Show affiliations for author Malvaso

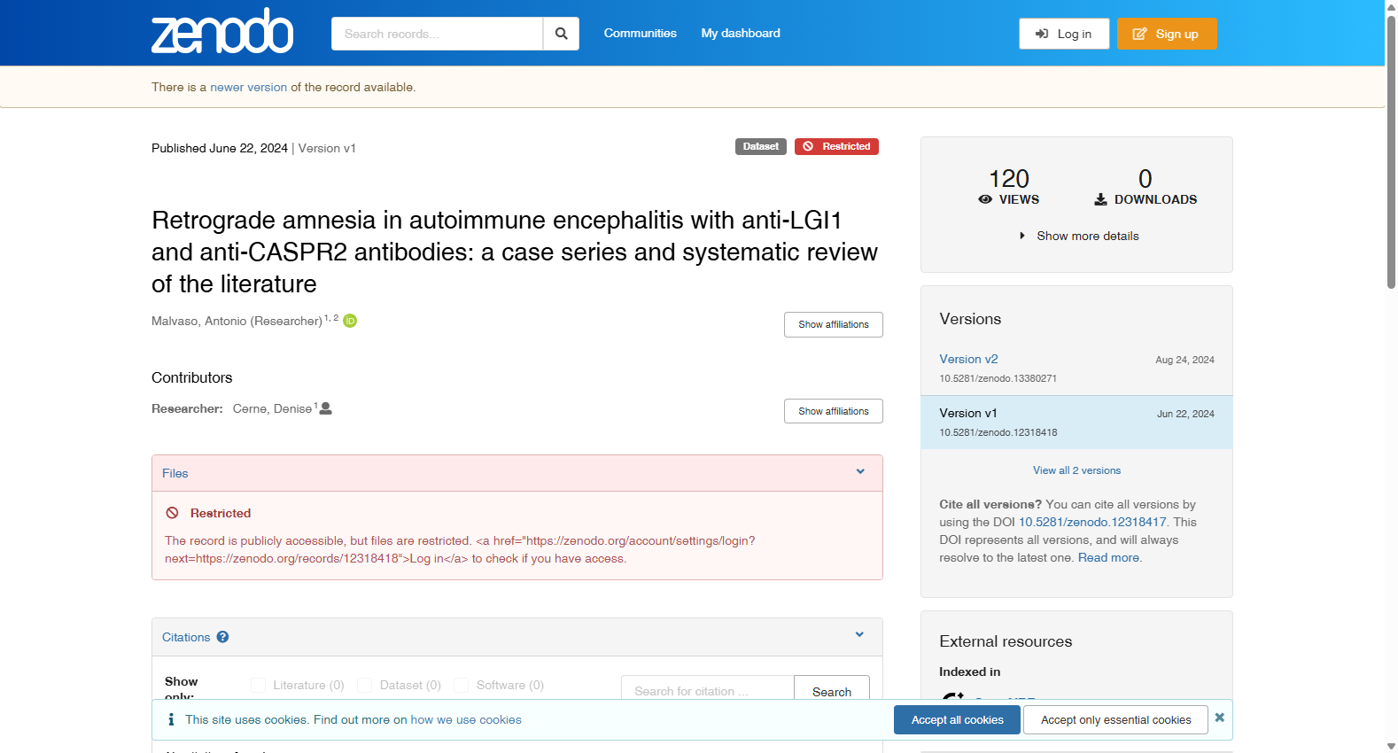pos(833,324)
